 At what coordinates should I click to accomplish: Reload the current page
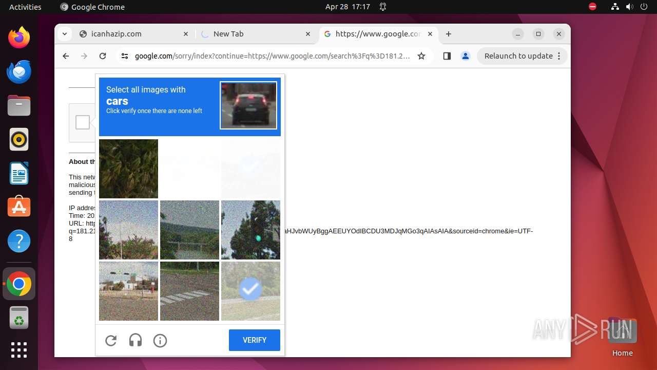pos(103,56)
